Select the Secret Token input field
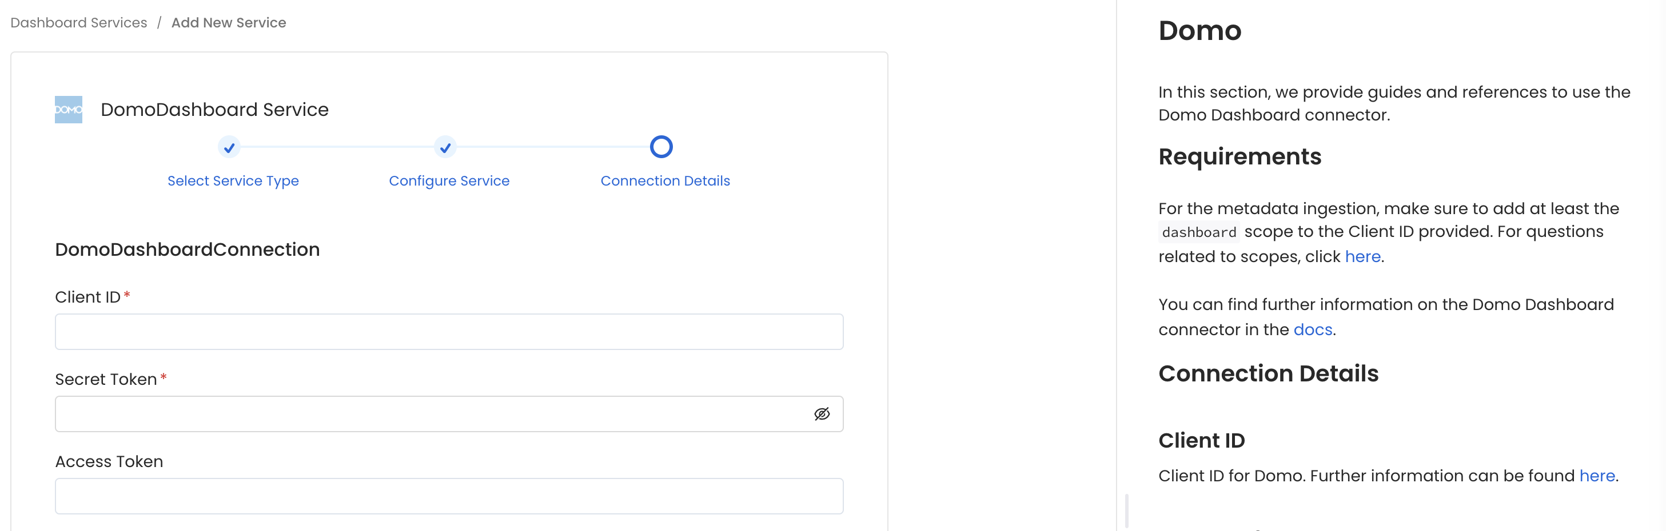Viewport: 1666px width, 531px height. (427, 413)
